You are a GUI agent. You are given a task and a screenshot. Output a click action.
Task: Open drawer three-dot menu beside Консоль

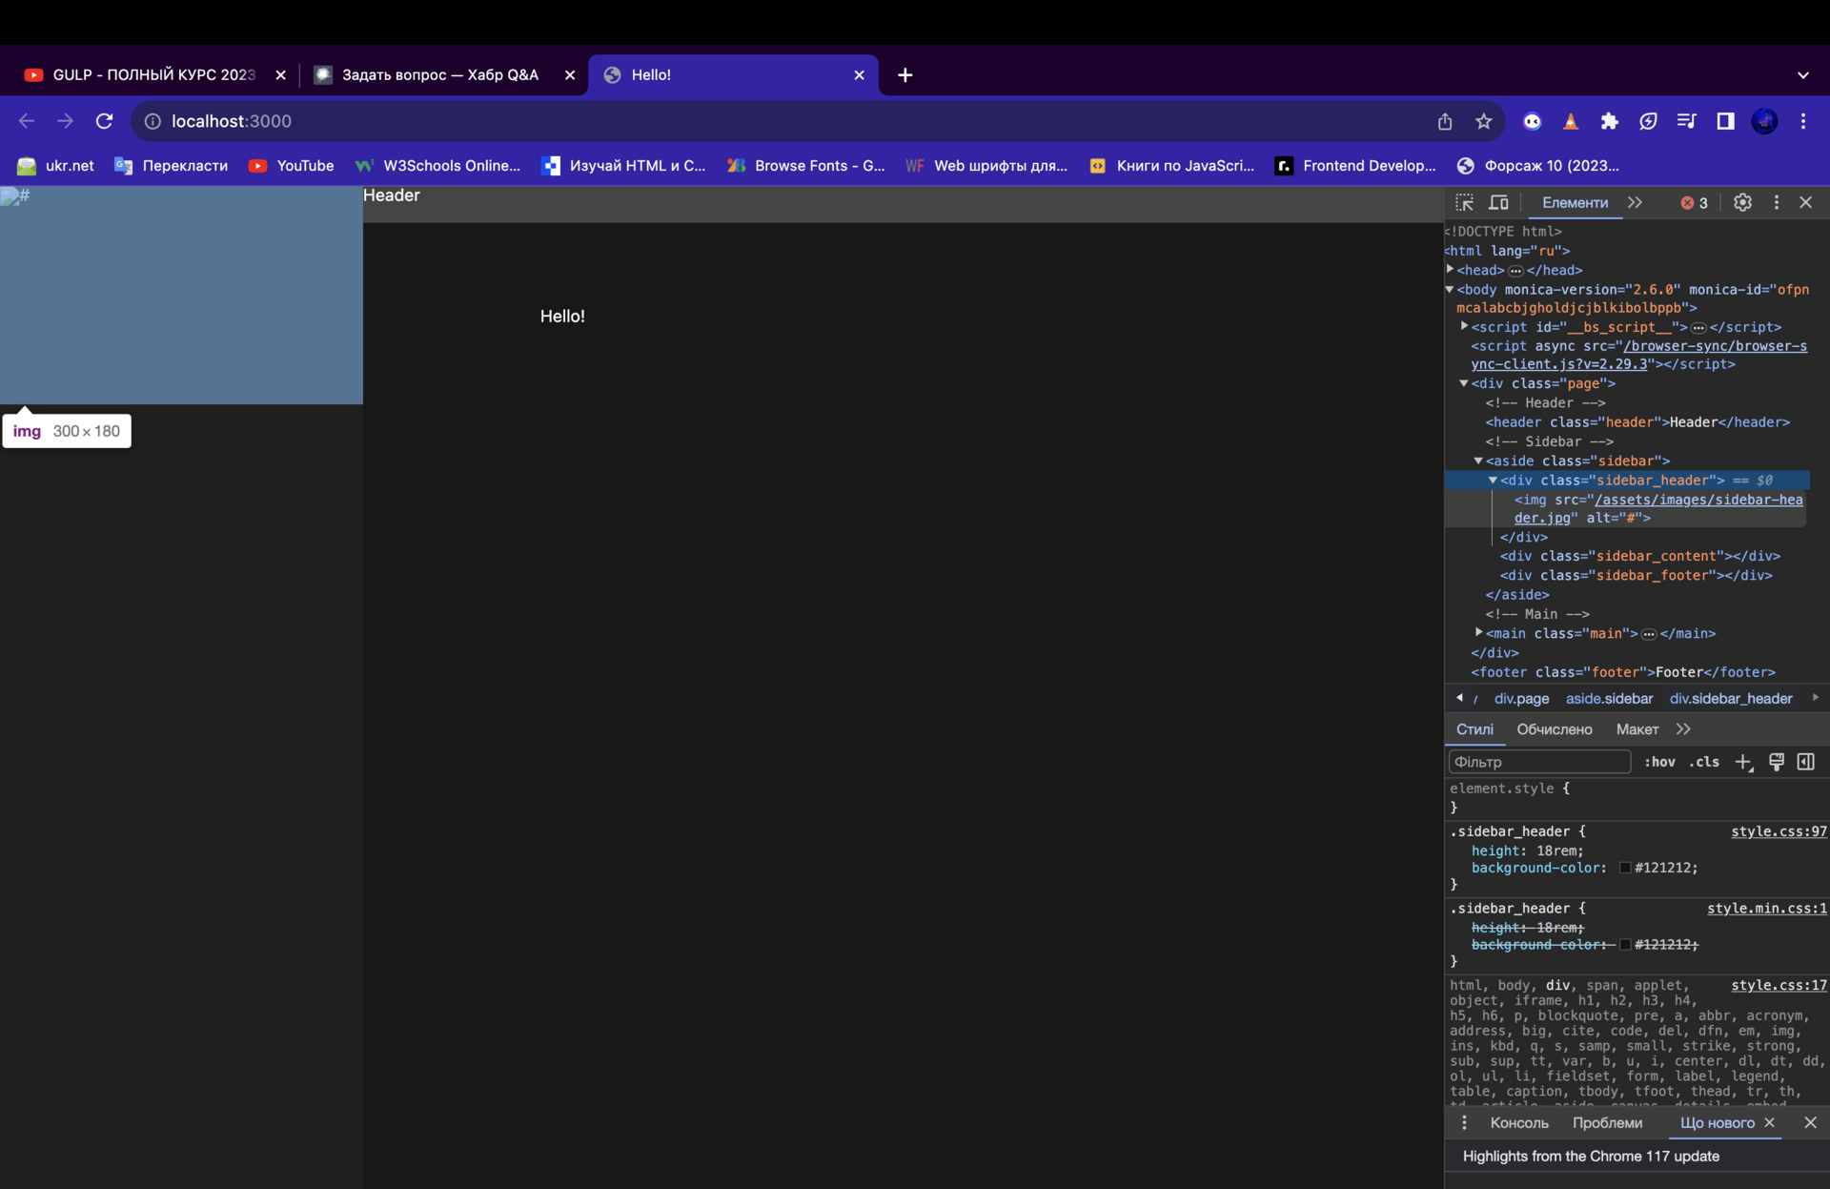(1464, 1122)
